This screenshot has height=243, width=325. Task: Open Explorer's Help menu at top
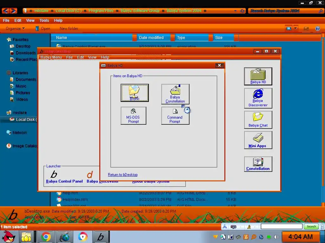(x=58, y=21)
